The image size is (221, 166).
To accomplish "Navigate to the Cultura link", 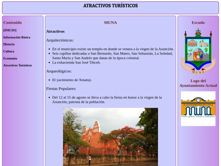I will click(x=9, y=51).
